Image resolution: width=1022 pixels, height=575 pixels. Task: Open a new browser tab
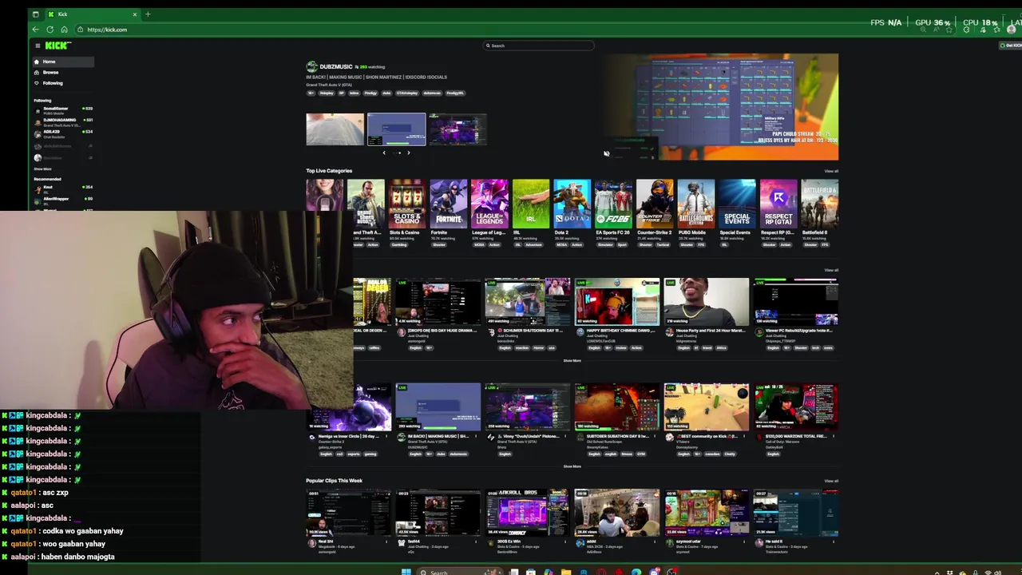[x=148, y=14]
